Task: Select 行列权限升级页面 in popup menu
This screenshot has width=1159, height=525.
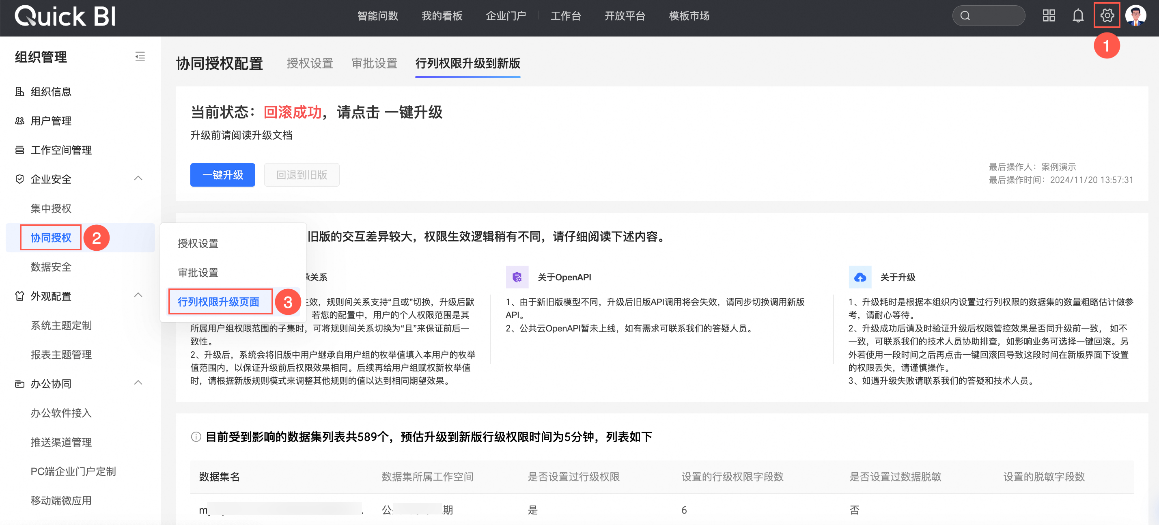Action: (x=219, y=301)
